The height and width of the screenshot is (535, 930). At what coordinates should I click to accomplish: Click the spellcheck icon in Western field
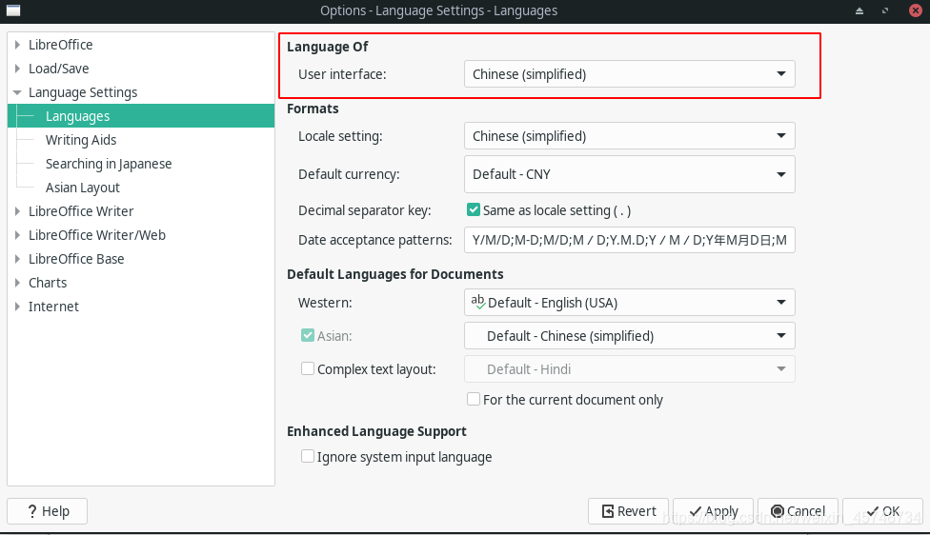478,302
